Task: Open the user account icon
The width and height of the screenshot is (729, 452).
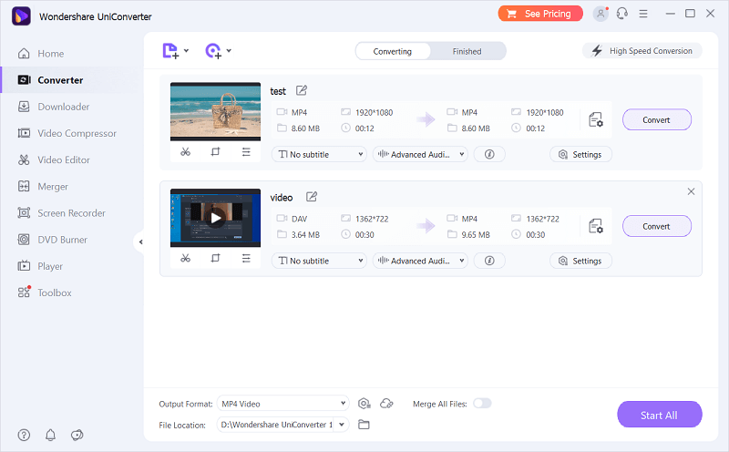Action: (x=601, y=14)
